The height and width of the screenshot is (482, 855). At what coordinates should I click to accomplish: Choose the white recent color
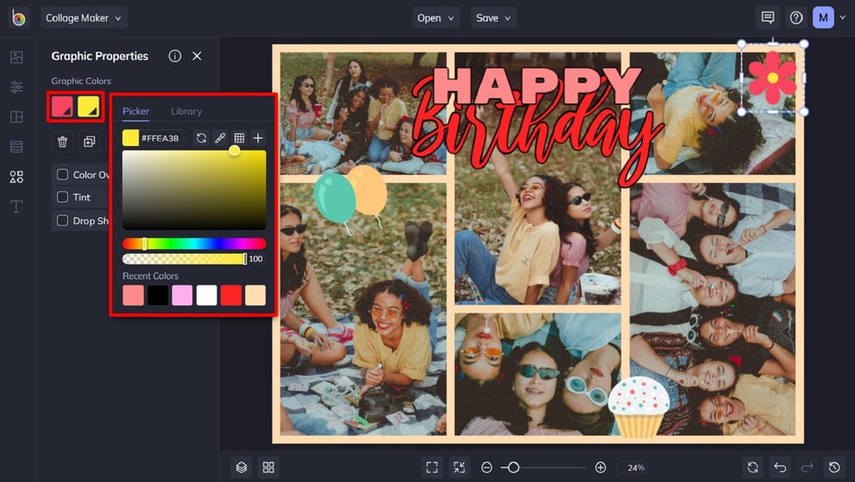point(207,295)
